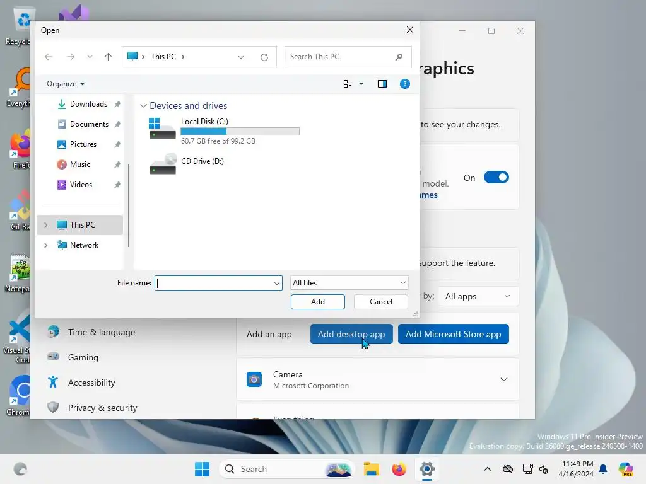646x484 pixels.
Task: Open the view options dropdown arrow
Action: pos(361,84)
